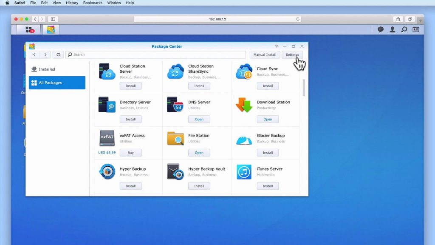This screenshot has height=245, width=435.
Task: Click the Glacier Backup iceberg icon
Action: (244, 140)
